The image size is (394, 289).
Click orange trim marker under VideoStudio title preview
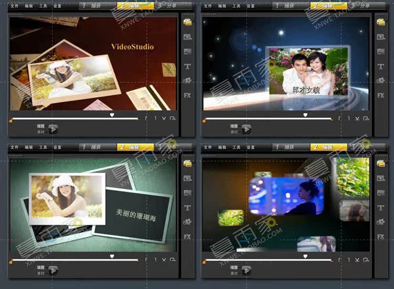(x=11, y=121)
